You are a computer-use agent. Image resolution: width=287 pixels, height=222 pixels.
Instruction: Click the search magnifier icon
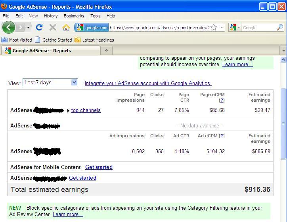[279, 27]
